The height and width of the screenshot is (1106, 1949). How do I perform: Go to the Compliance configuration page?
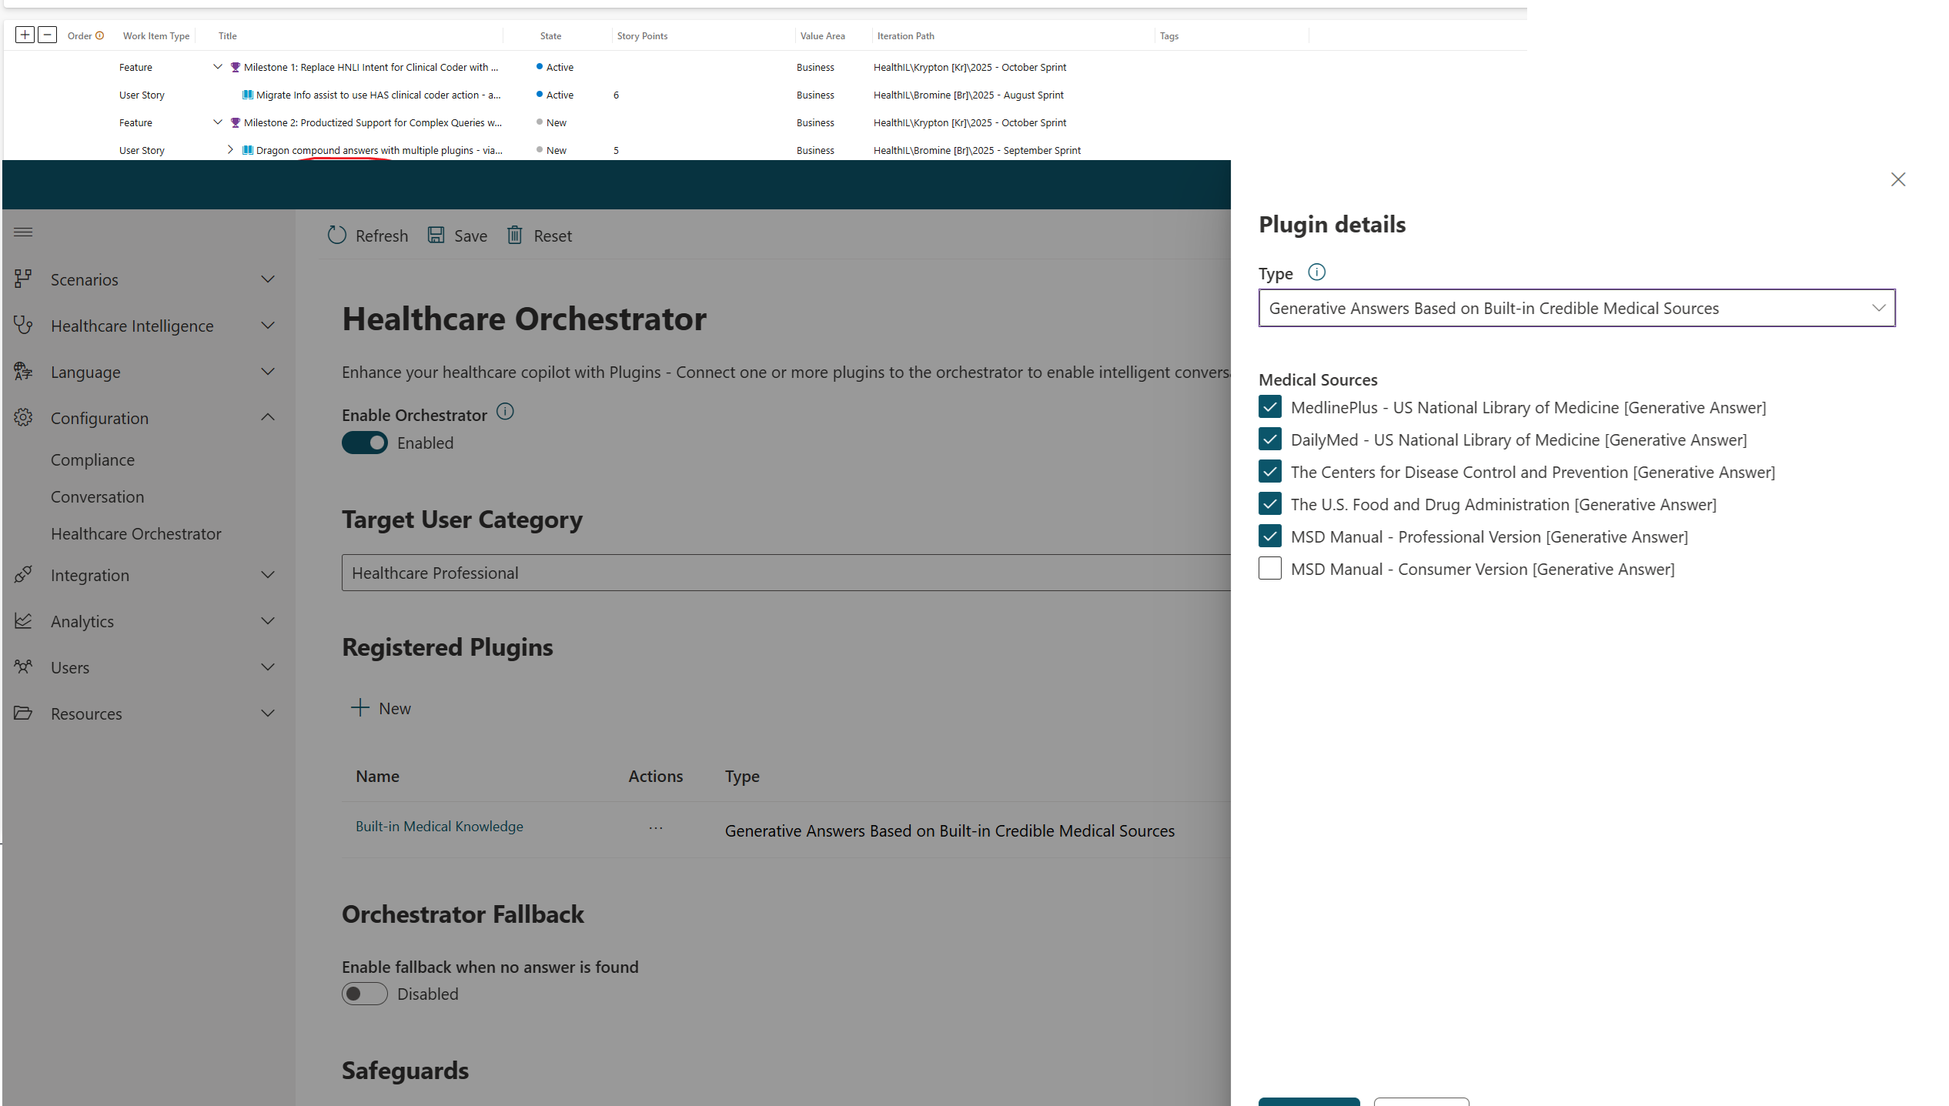(x=92, y=459)
